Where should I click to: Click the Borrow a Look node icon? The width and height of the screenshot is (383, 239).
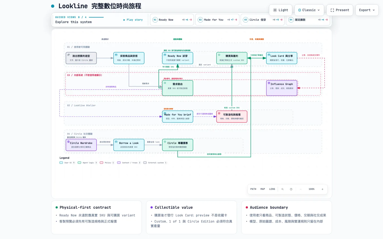point(116,142)
